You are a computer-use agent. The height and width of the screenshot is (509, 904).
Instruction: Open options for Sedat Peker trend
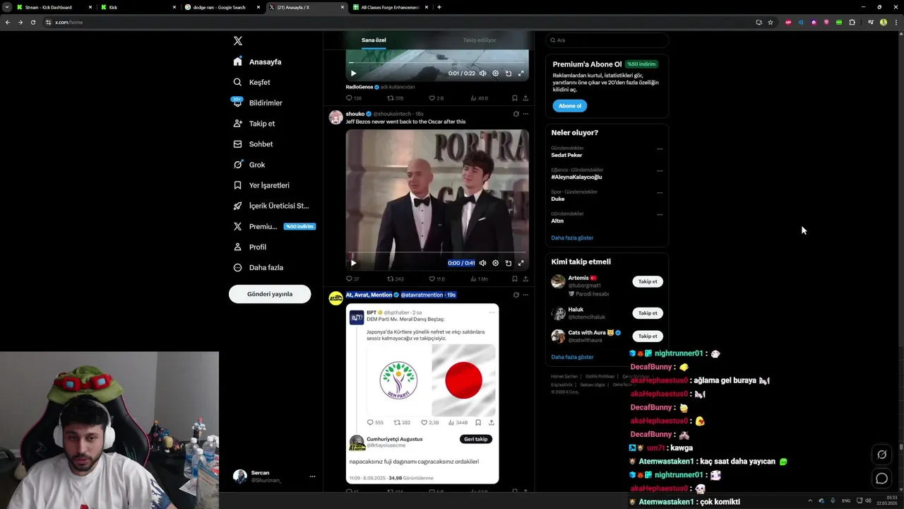click(x=660, y=149)
